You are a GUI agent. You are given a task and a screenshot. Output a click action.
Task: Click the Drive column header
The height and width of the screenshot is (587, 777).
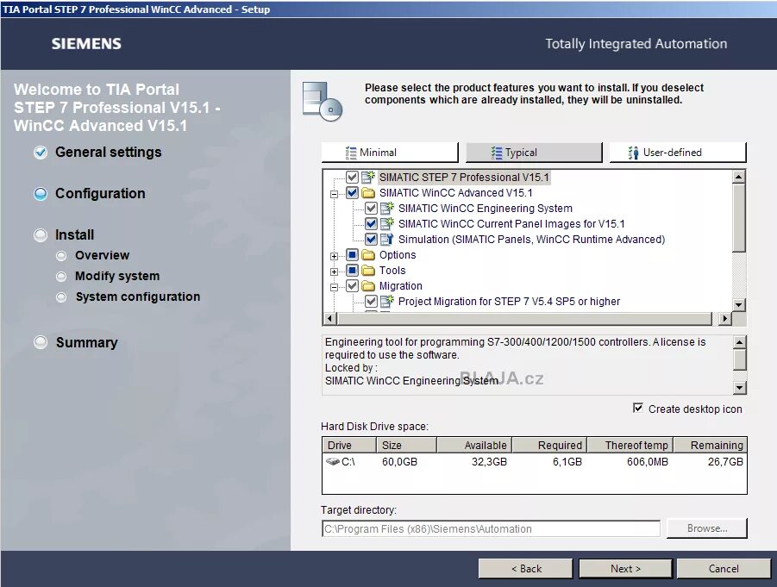coord(349,445)
